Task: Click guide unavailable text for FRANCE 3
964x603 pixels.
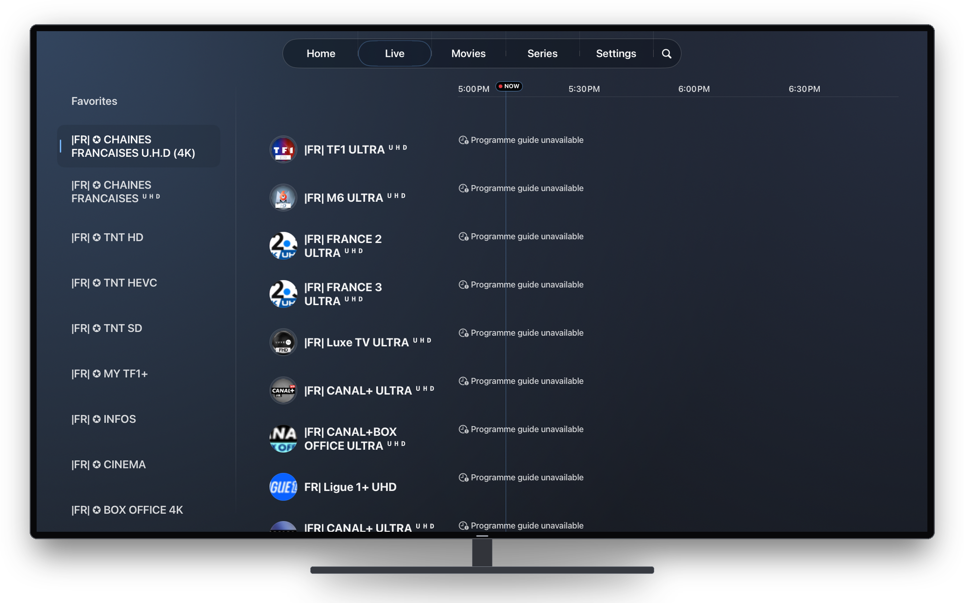Action: [x=527, y=284]
